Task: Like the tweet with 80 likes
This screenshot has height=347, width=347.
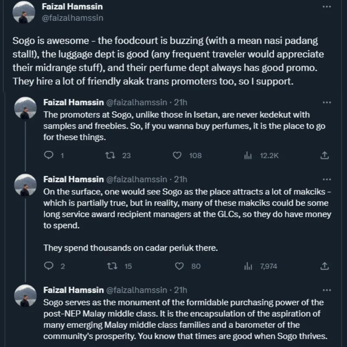Action: coord(177,266)
